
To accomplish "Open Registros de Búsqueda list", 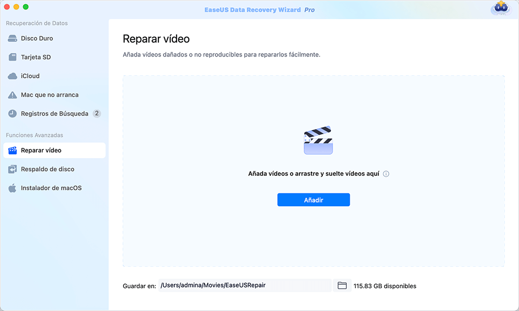I will click(x=54, y=114).
